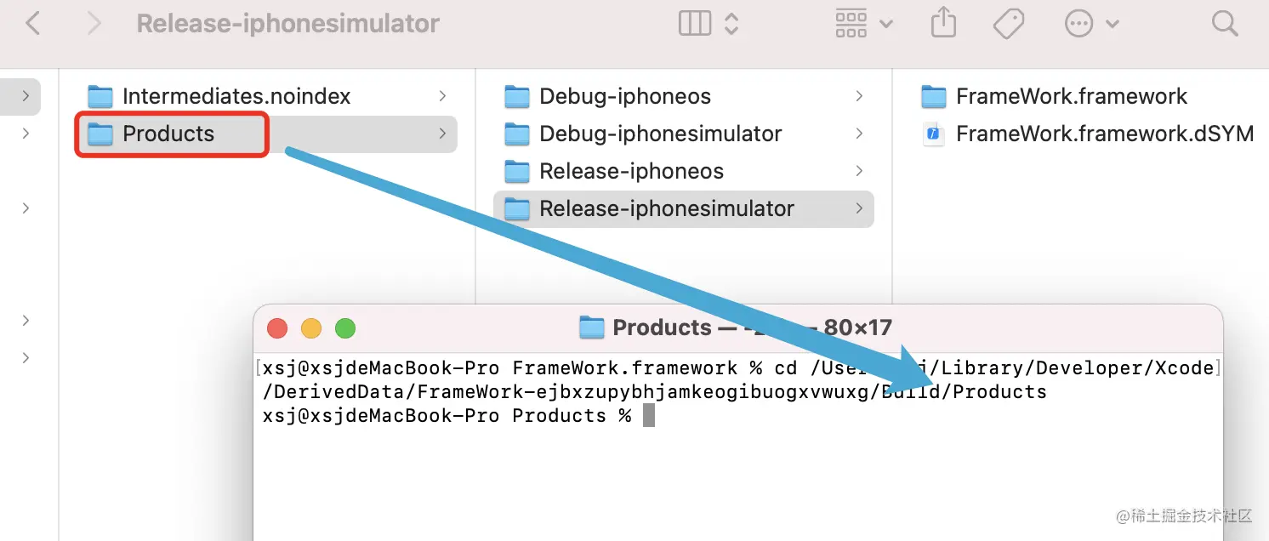The width and height of the screenshot is (1269, 541).
Task: Select the FrameWork.framework.dSYM file icon
Action: click(x=934, y=134)
